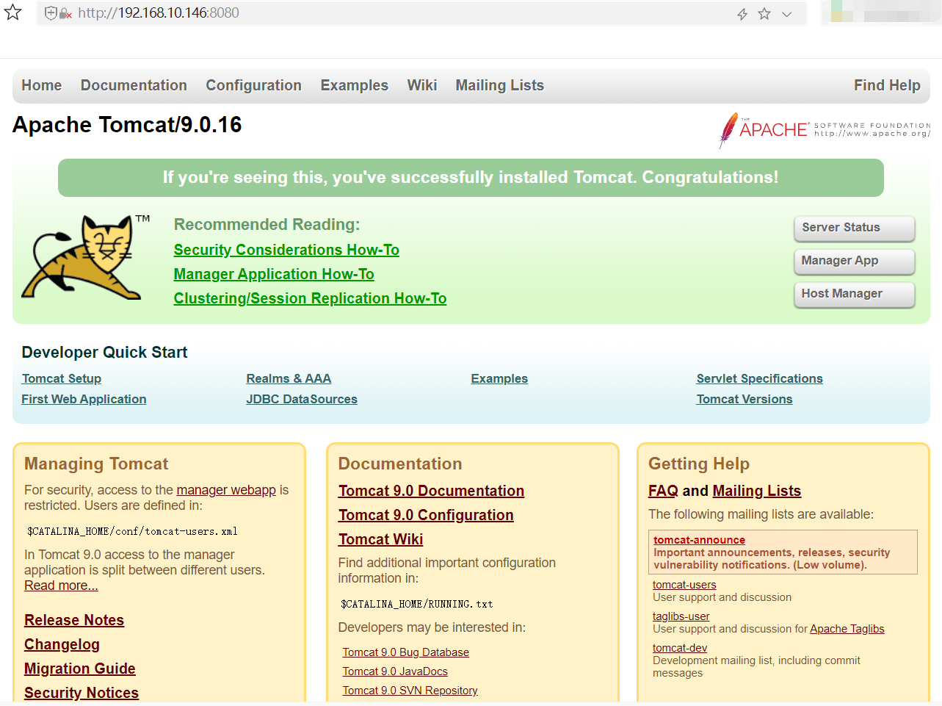The image size is (942, 706).
Task: Open the Changelog link
Action: click(62, 644)
